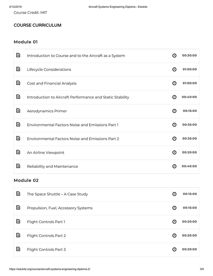This screenshot has height=276, width=213.
Task: Click document icon next to Aerodynamics Primer
Action: [x=18, y=111]
